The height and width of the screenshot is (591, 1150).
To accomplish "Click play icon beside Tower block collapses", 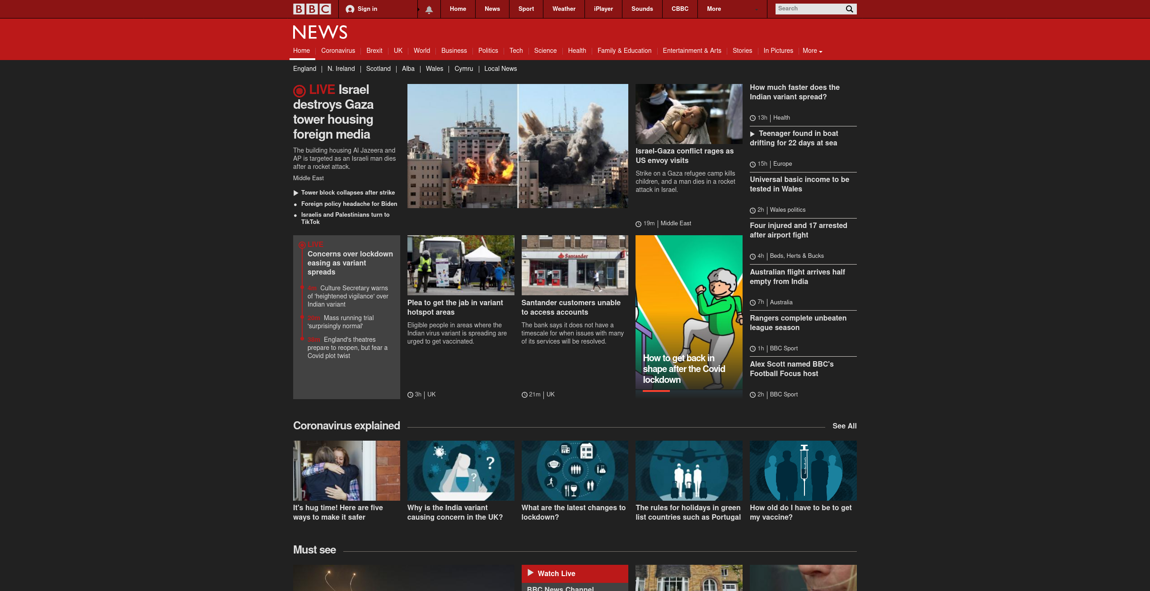I will pos(296,193).
